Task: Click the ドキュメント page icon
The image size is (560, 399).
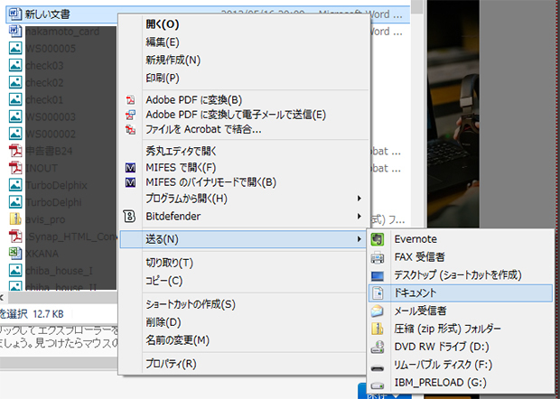Action: click(x=378, y=293)
